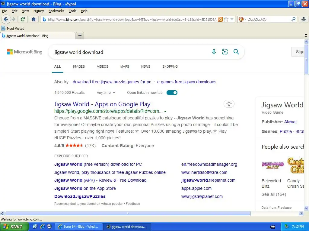Click the Candy Crush thumbnail

pyautogui.click(x=295, y=165)
